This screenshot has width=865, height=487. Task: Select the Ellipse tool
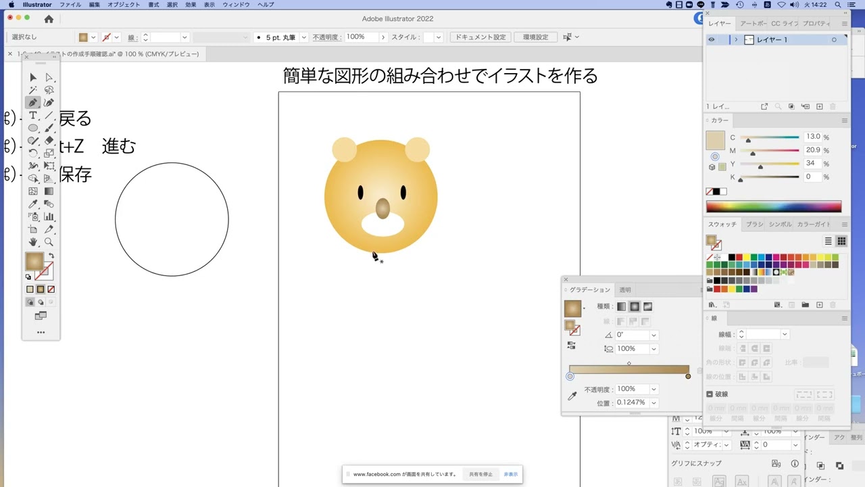32,128
